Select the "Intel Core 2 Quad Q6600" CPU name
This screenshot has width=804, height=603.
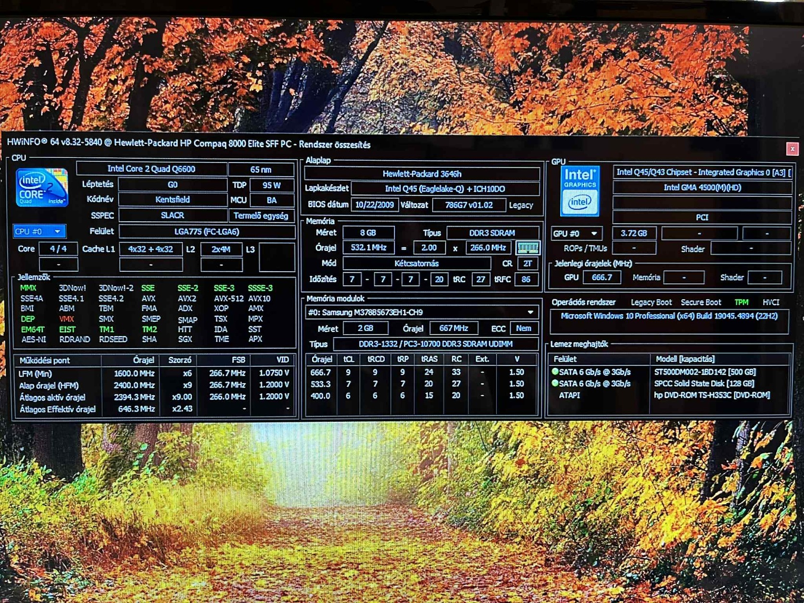click(151, 169)
